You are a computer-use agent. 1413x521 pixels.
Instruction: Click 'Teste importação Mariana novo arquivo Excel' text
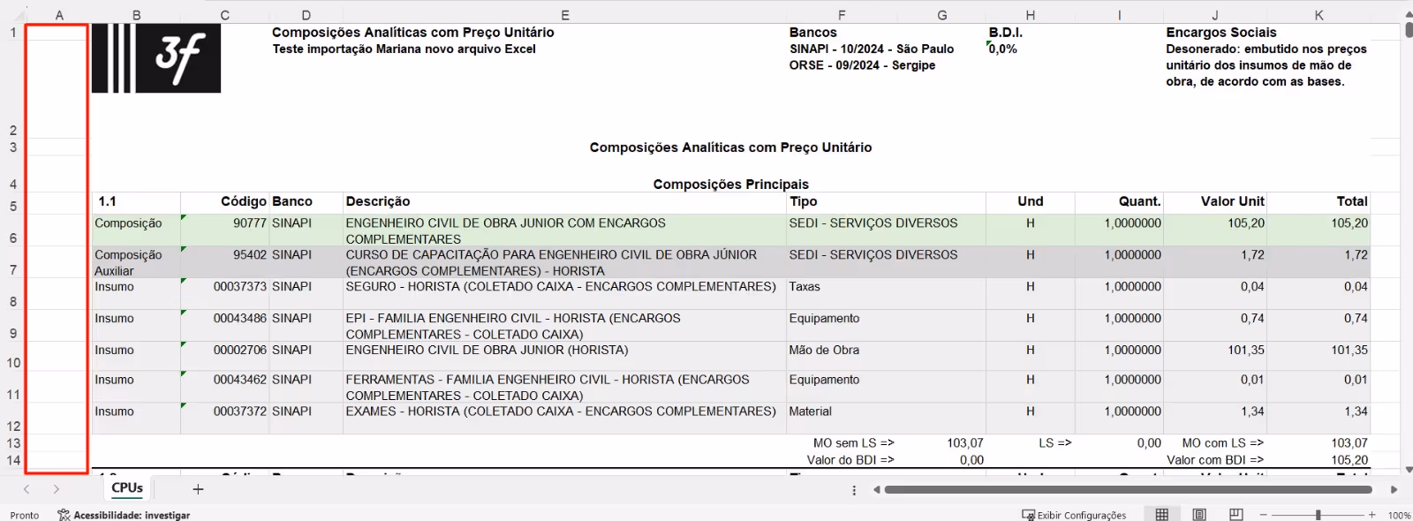point(404,49)
